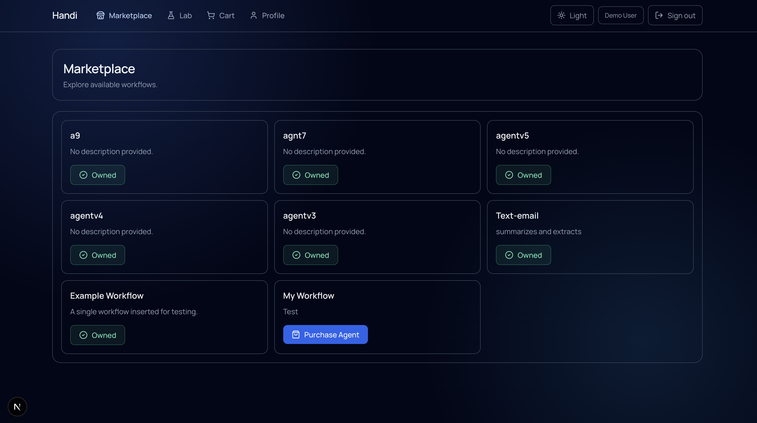Click Owned badge on Text-email card
The image size is (757, 423).
click(x=523, y=255)
